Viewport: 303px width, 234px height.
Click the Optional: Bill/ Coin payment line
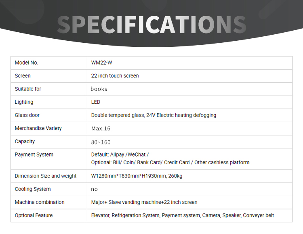pos(170,163)
